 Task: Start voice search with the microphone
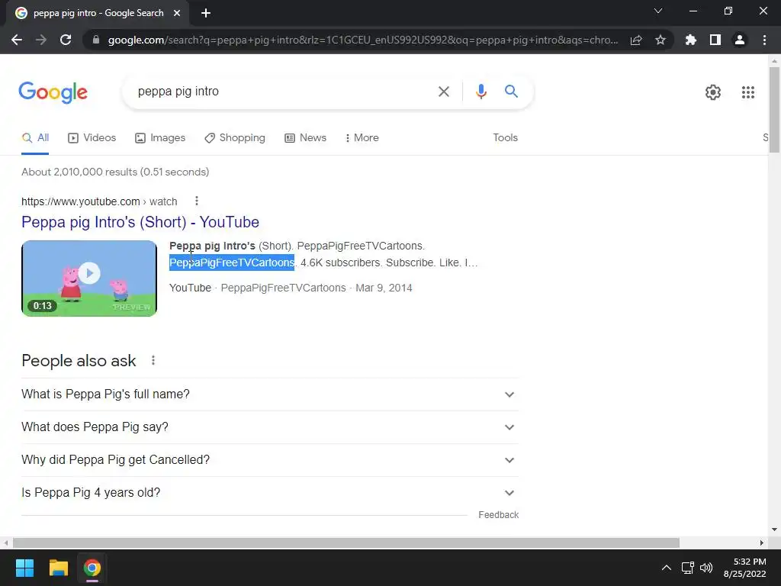click(481, 92)
